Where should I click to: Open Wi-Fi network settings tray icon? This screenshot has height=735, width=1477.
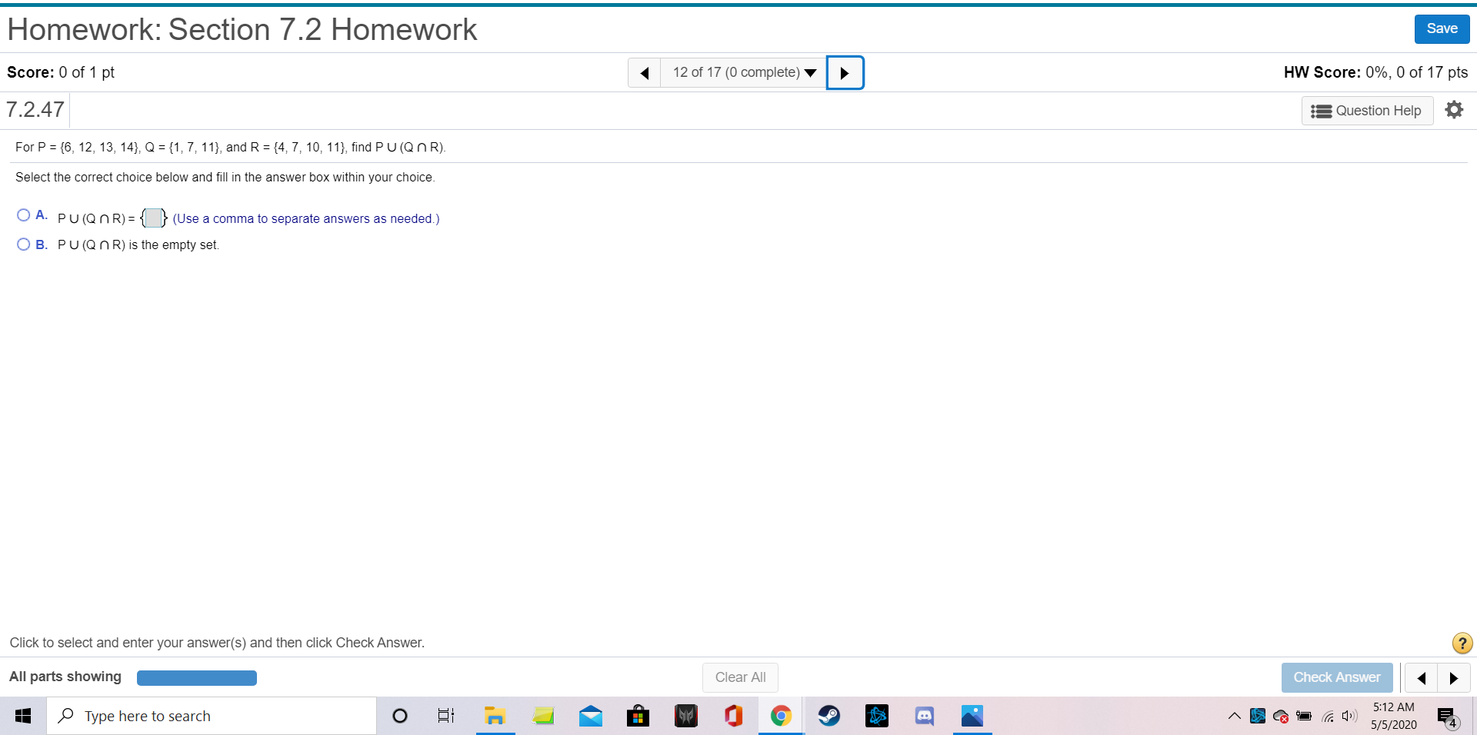[1328, 717]
